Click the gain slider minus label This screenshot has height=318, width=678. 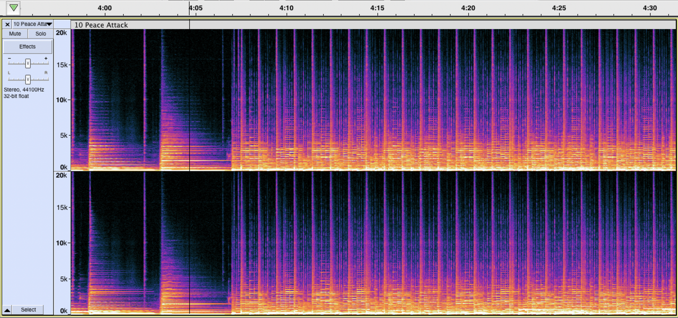pyautogui.click(x=10, y=58)
